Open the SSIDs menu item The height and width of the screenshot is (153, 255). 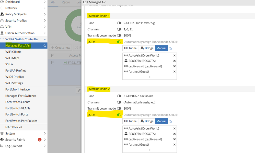(x=9, y=64)
